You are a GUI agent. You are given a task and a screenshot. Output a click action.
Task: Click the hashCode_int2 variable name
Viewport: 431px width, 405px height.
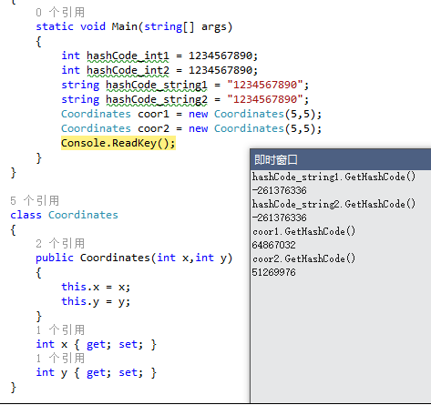click(x=128, y=71)
